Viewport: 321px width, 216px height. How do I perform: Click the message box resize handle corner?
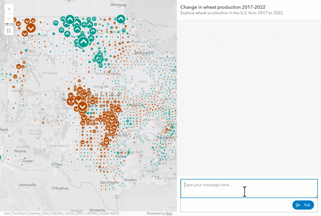pyautogui.click(x=316, y=197)
